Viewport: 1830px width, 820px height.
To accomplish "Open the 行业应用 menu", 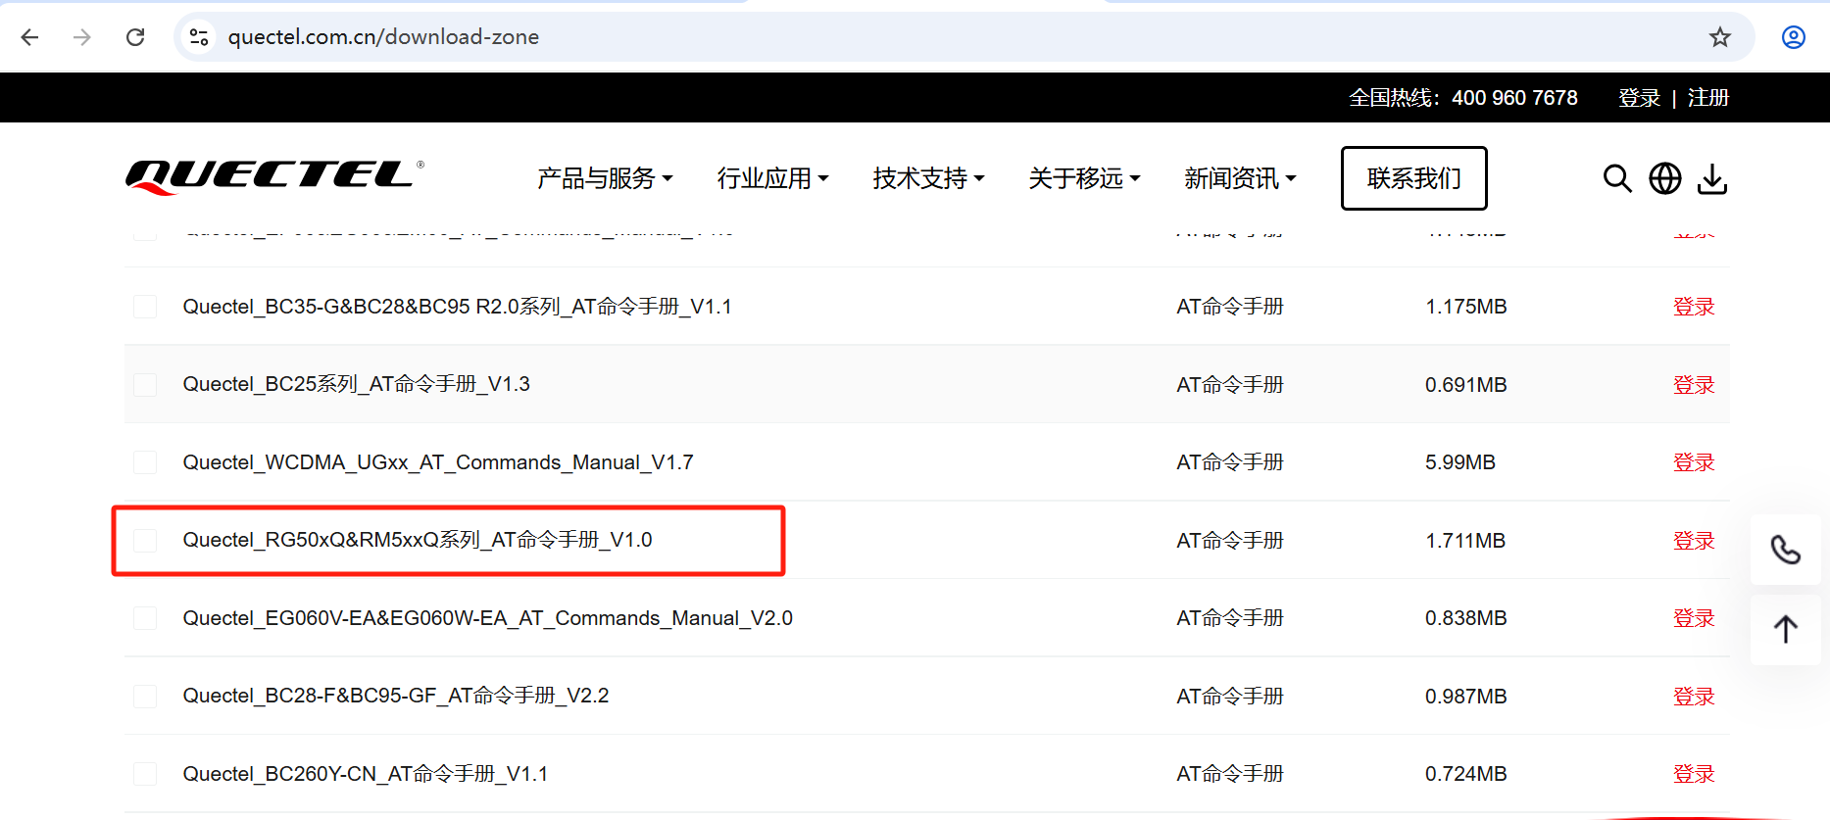I will (771, 178).
